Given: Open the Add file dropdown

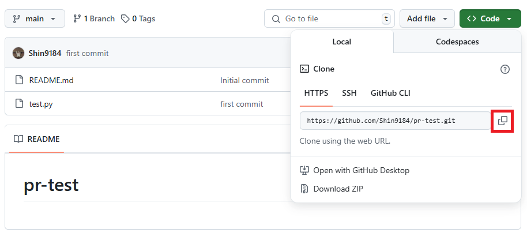Looking at the screenshot, I should point(427,18).
